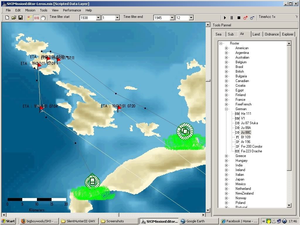Viewport: 300px width, 225px height.
Task: Click the air group icon near the eastern island
Action: 185,131
